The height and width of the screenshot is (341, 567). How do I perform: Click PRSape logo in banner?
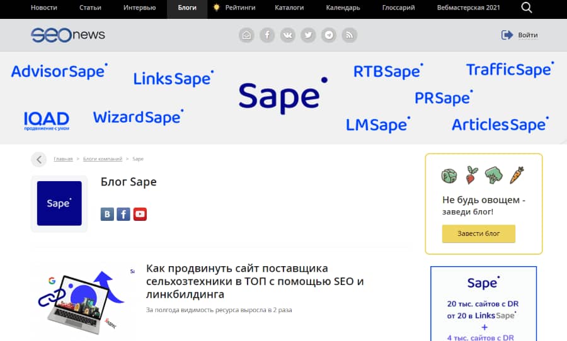click(444, 98)
